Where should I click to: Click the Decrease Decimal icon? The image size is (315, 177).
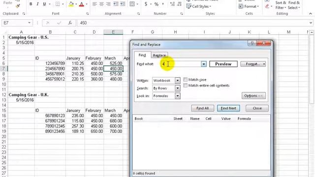179,4
